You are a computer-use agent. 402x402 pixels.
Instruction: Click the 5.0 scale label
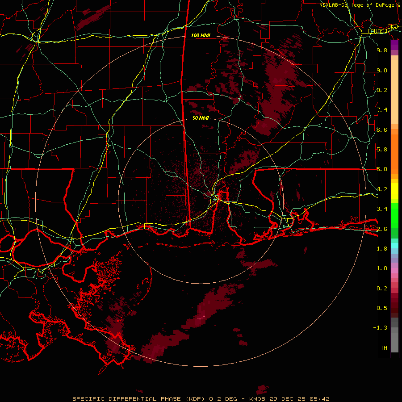[382, 169]
